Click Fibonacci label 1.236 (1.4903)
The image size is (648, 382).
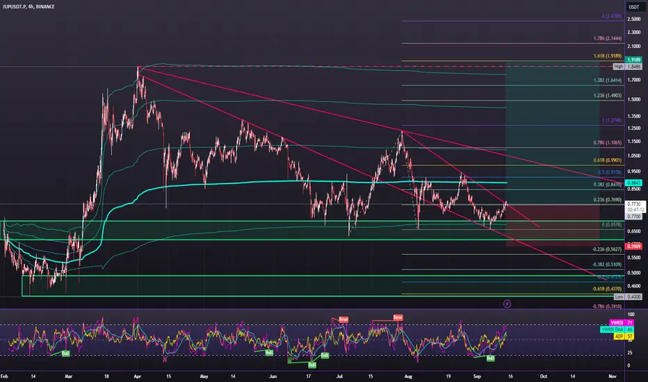point(608,95)
